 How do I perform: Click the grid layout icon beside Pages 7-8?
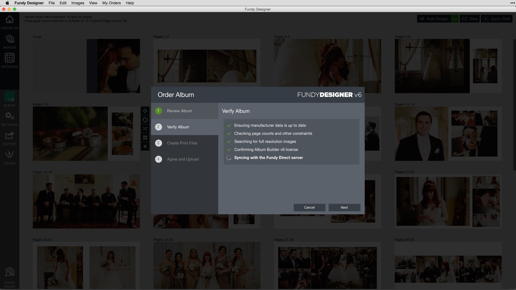click(x=145, y=137)
